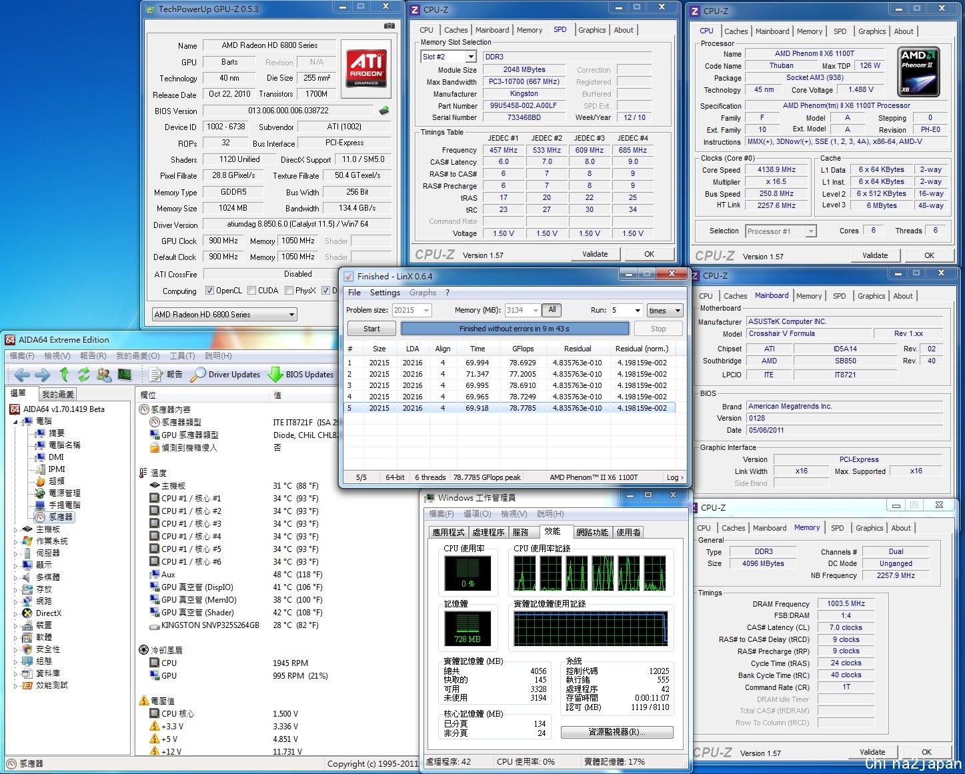
Task: Open AIDA64's green monitor diagnostics toolbar icon
Action: coord(125,375)
